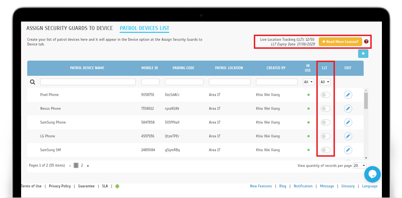Click the Android robot icon in footer

117,186
